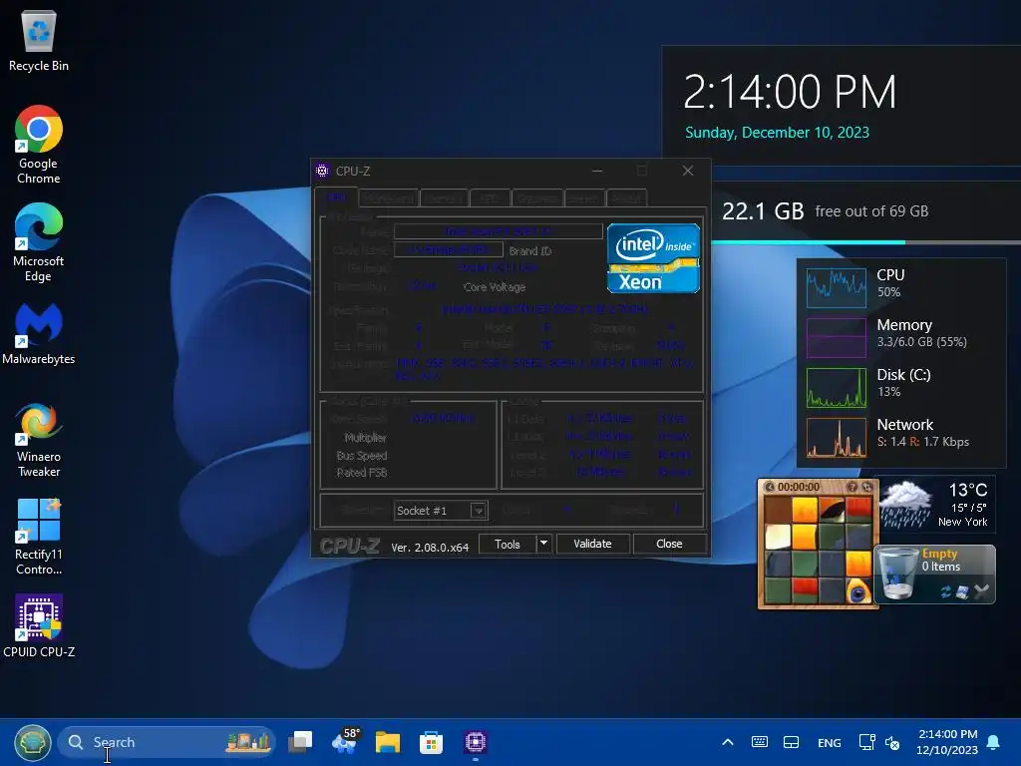Viewport: 1021px width, 766px height.
Task: Click the muted volume tray icon
Action: (892, 742)
